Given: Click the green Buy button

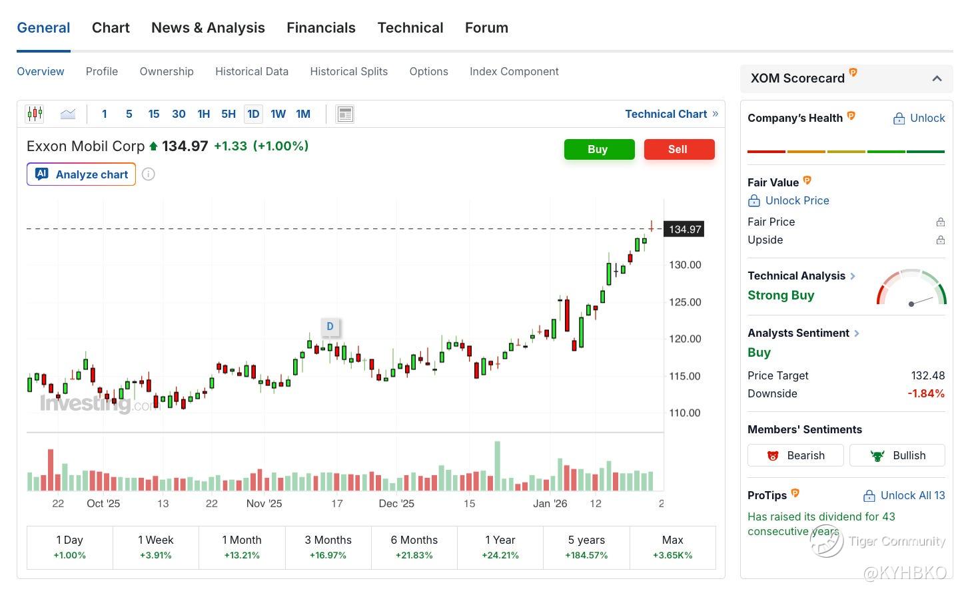Looking at the screenshot, I should 599,149.
